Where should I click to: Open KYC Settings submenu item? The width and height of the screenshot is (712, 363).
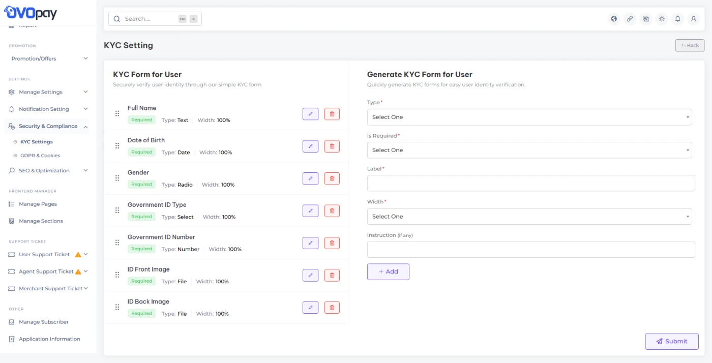click(36, 142)
